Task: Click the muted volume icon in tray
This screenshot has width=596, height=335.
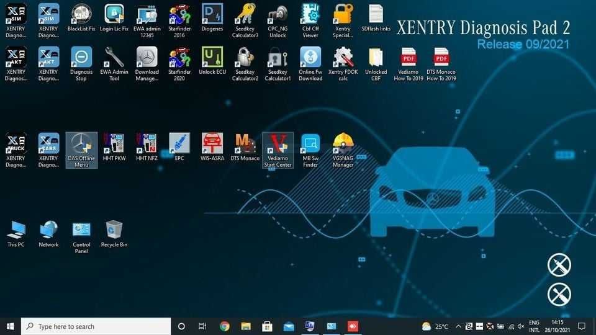Action: coord(521,326)
